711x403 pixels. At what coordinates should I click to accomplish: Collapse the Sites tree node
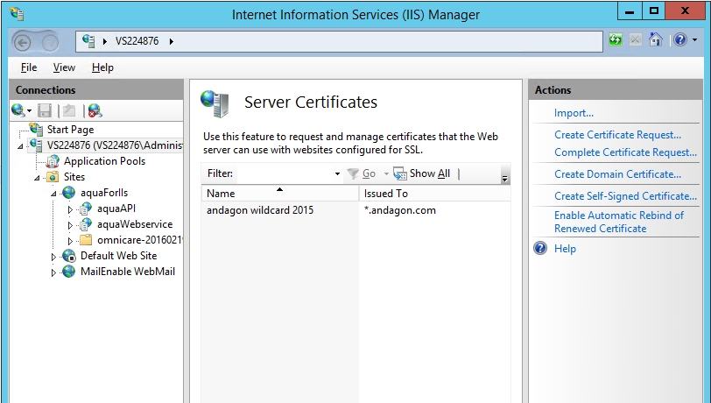coord(38,177)
